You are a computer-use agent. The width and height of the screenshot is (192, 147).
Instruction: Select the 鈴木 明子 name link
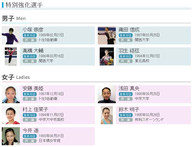coord(129,109)
